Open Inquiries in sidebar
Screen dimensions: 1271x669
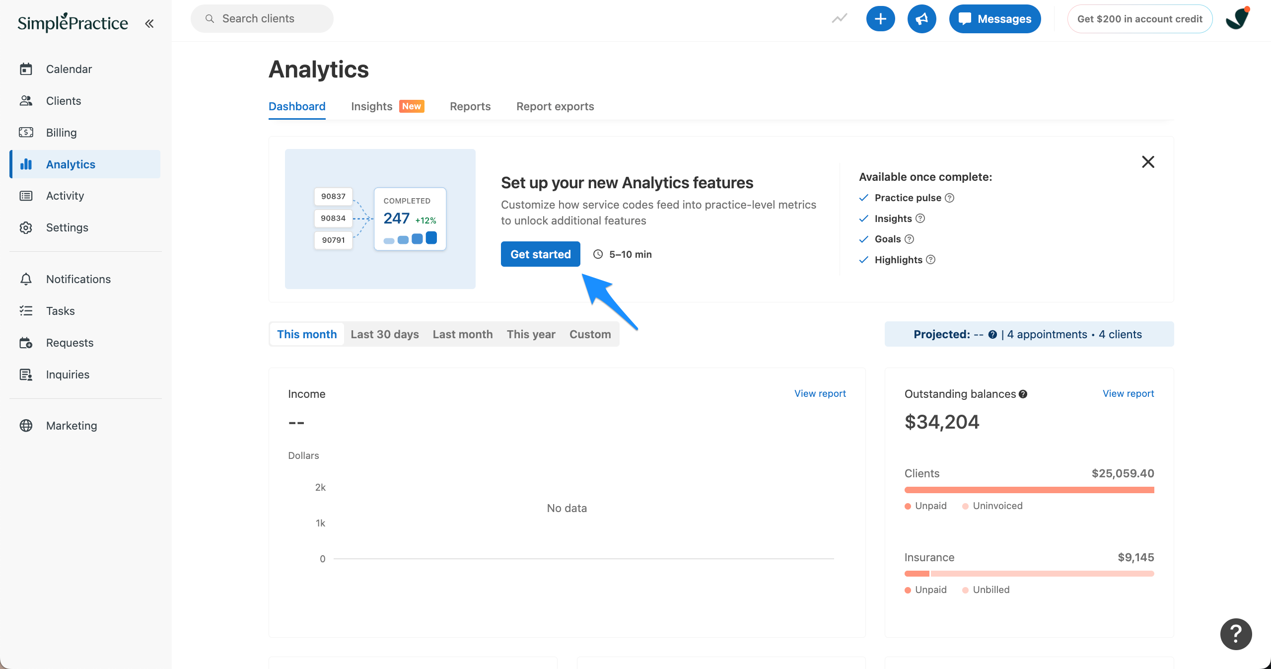(x=85, y=374)
